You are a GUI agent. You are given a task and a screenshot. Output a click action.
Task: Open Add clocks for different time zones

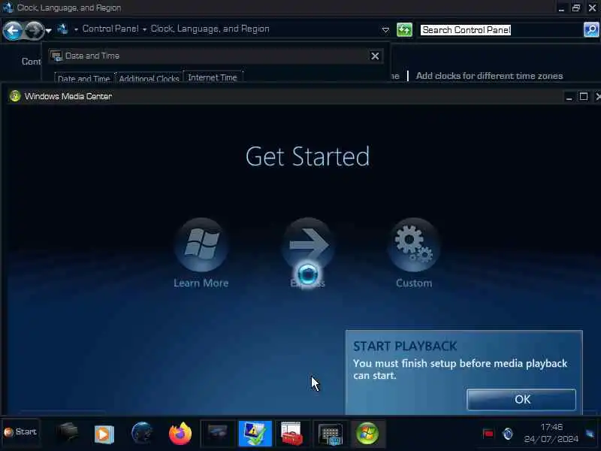[x=490, y=76]
